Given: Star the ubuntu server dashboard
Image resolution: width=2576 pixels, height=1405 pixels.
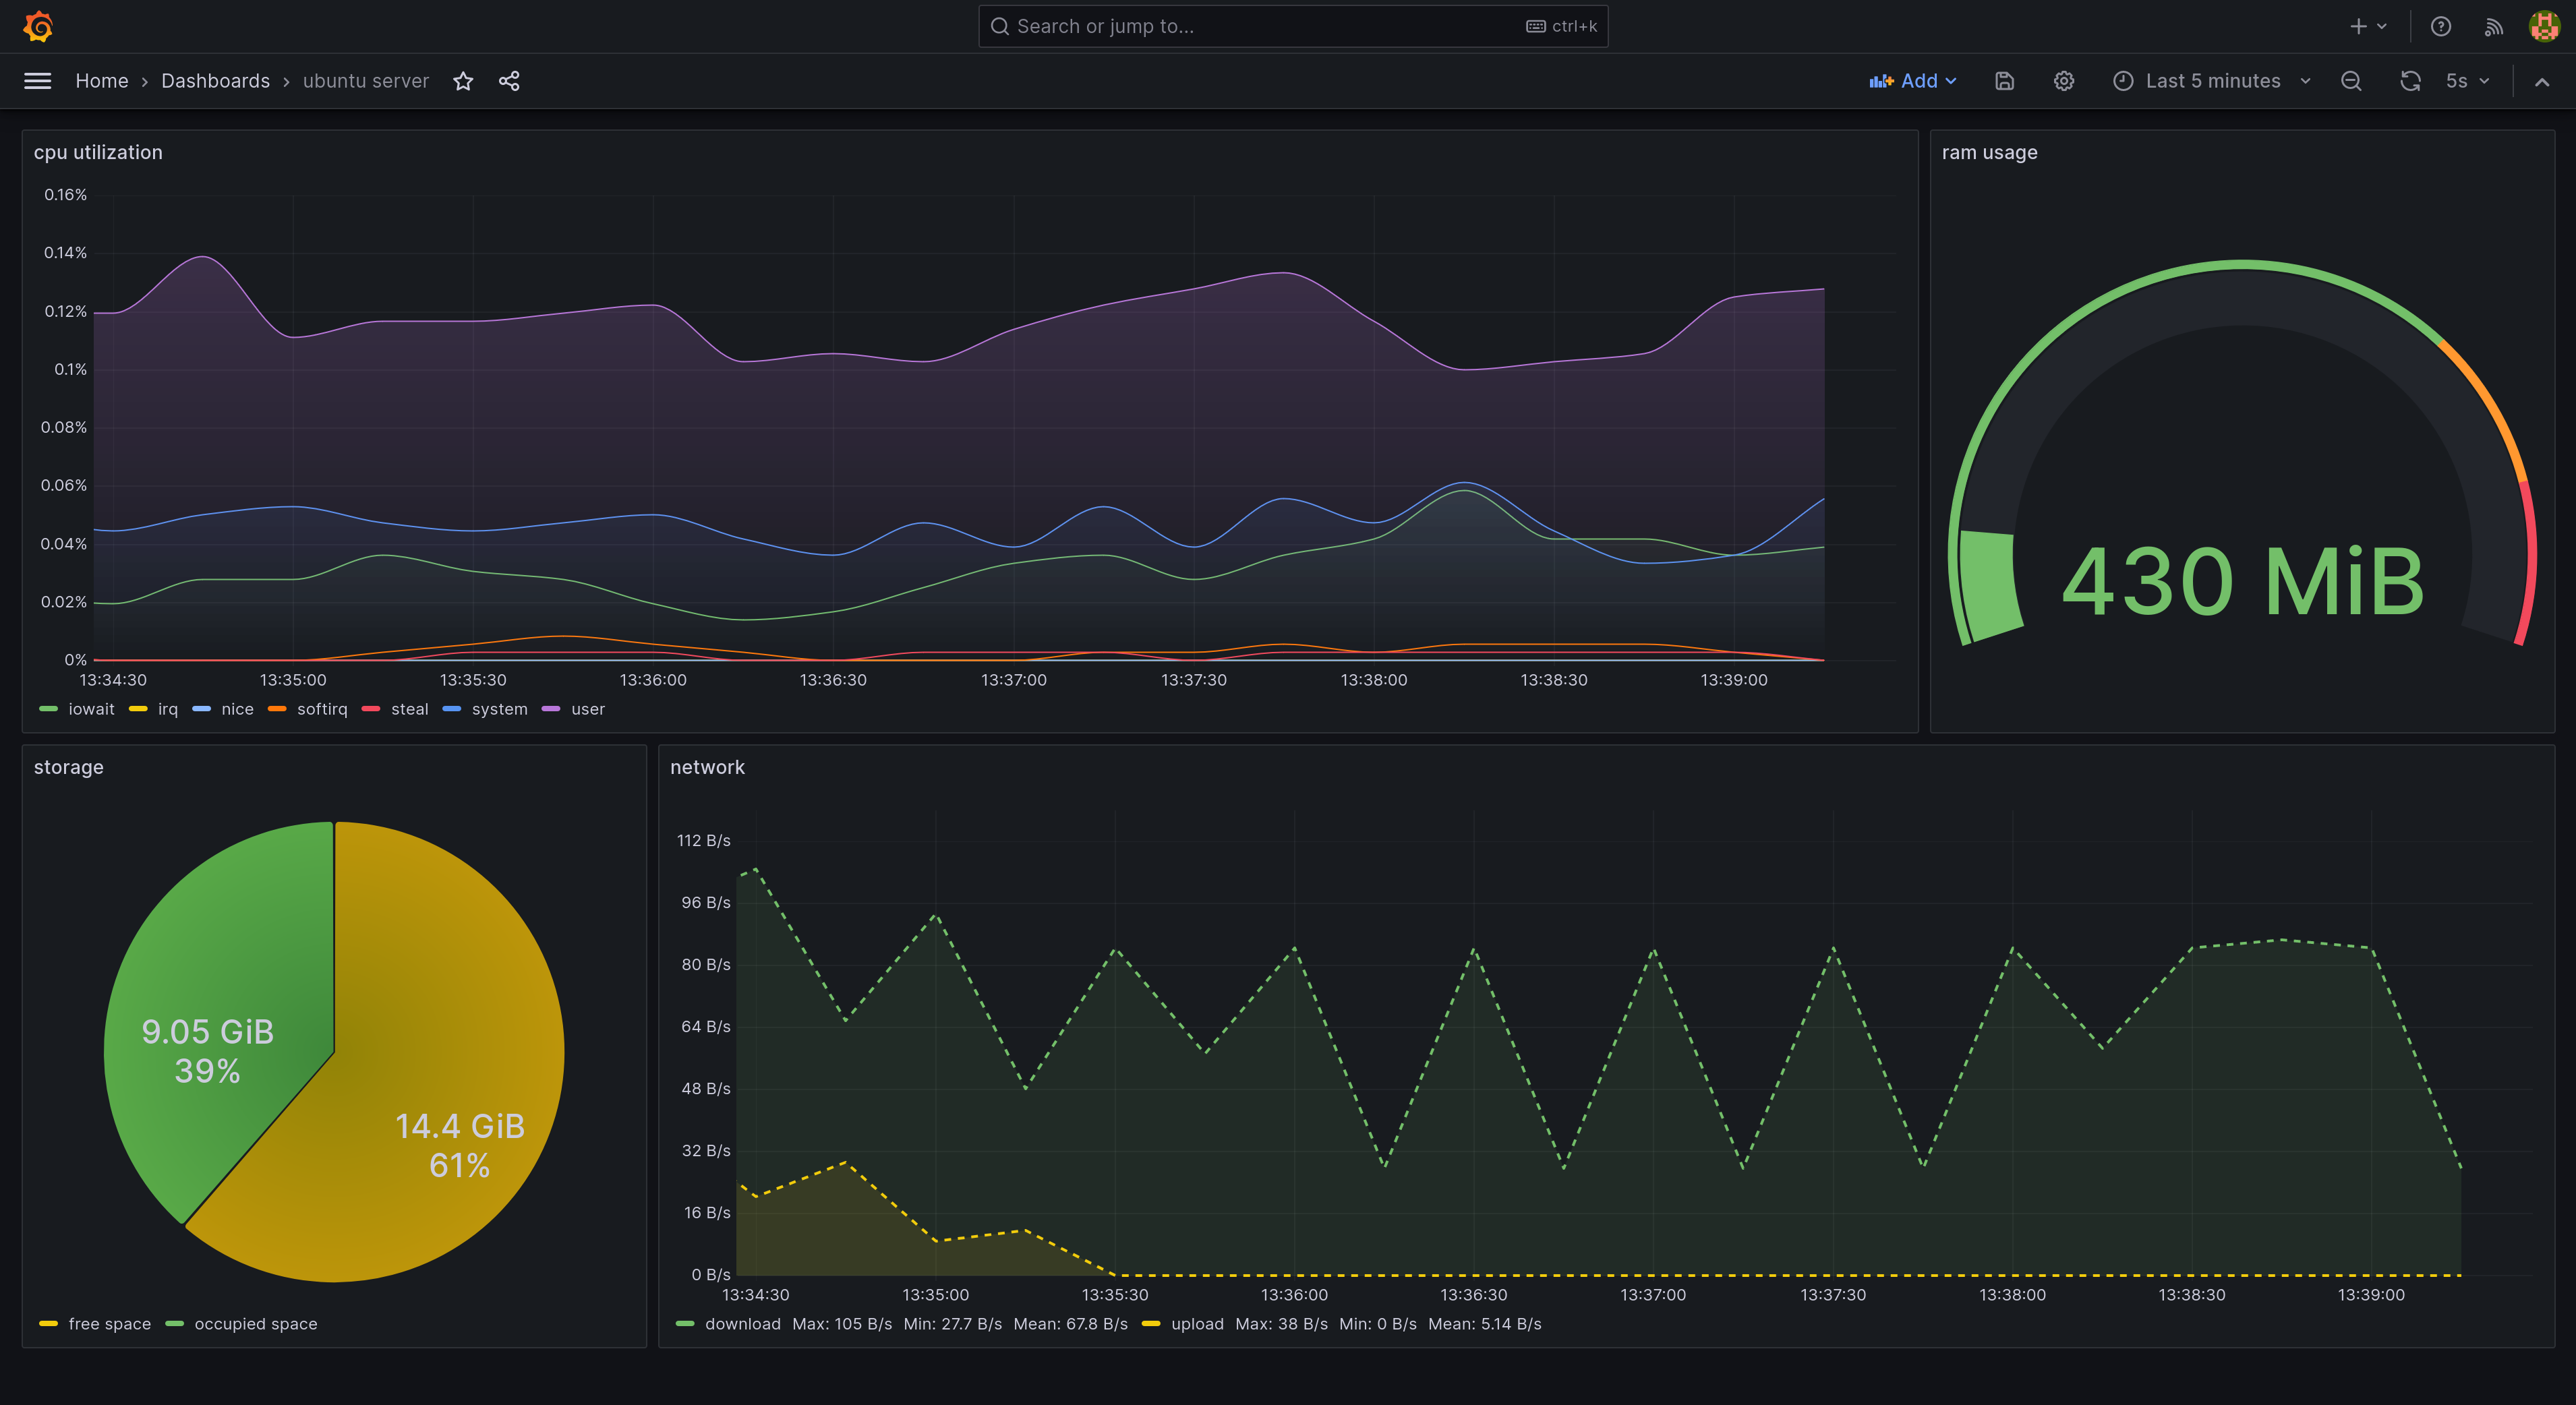Looking at the screenshot, I should tap(463, 81).
